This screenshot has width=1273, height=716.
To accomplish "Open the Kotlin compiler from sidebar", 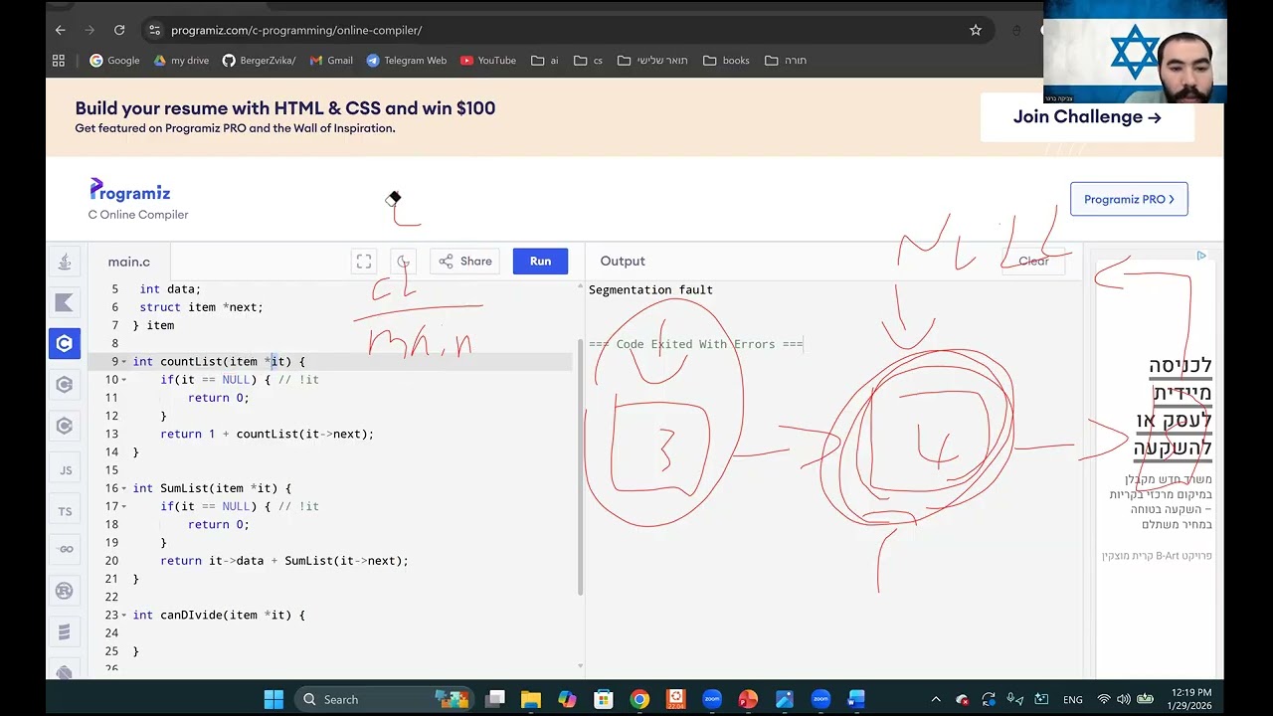I will coord(65,302).
